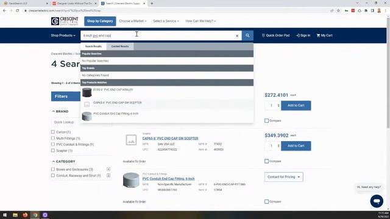Adjust the quantity stepper for the $349.3902 item
390x219 pixels.
pyautogui.click(x=278, y=146)
